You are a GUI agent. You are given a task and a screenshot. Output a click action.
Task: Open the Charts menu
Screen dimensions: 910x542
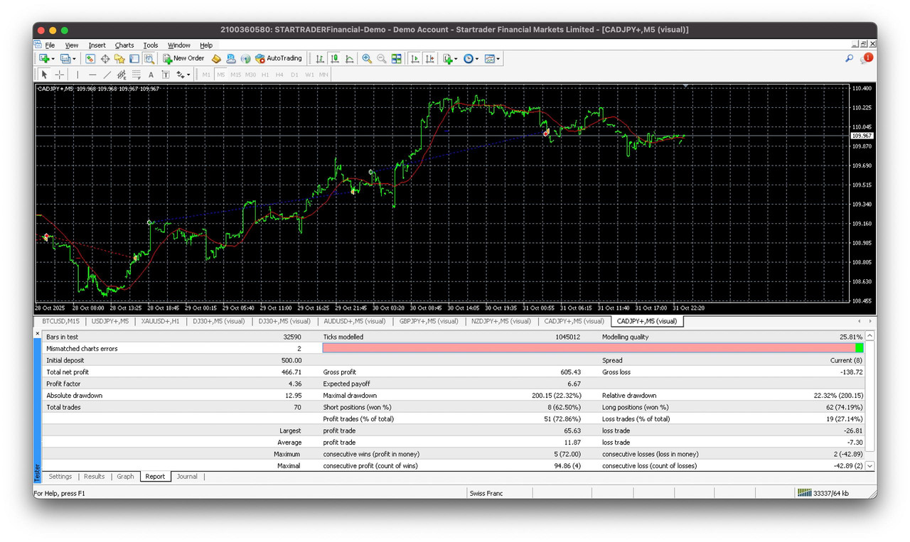pyautogui.click(x=124, y=45)
